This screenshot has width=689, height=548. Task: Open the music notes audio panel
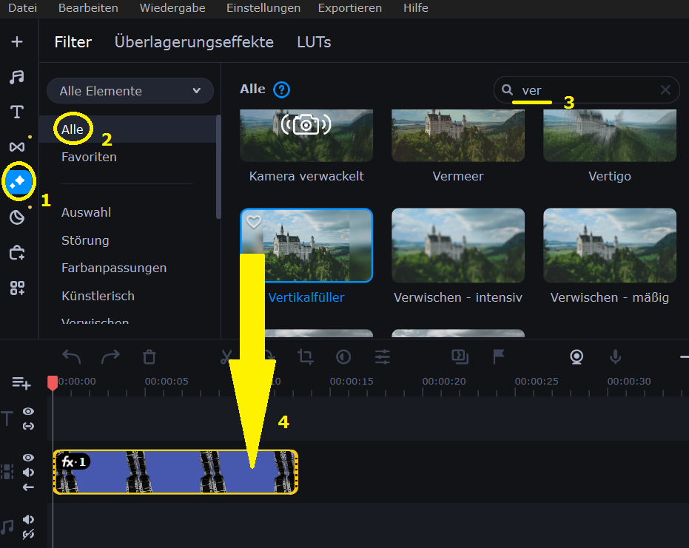click(17, 77)
